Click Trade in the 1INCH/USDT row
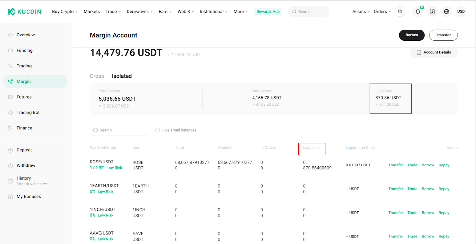The image size is (476, 244). pos(412,213)
